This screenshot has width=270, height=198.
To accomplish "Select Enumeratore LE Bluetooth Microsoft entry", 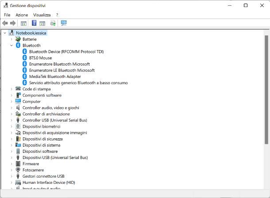I will click(x=62, y=70).
